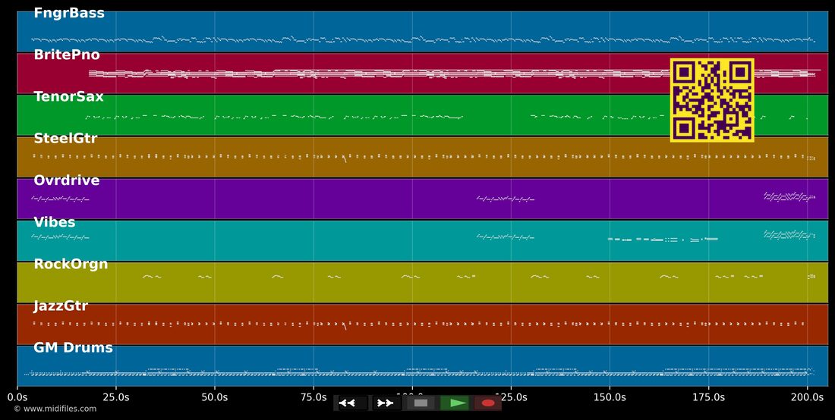Select the JazzGtr track label

point(61,306)
